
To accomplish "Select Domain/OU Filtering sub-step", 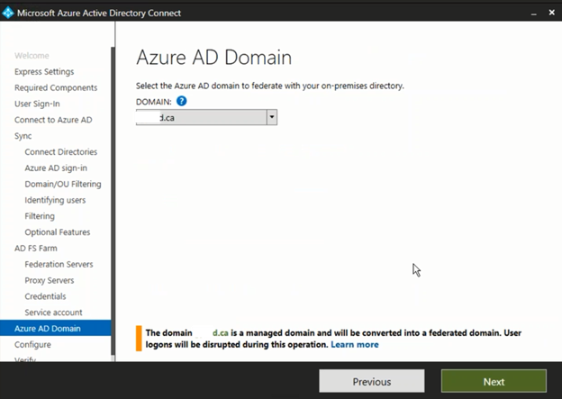I will (x=63, y=185).
